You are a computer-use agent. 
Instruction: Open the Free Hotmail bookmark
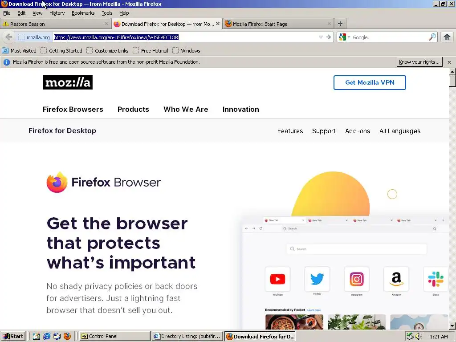[x=151, y=51]
